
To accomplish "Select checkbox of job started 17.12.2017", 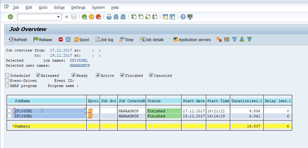I will coord(9,111).
